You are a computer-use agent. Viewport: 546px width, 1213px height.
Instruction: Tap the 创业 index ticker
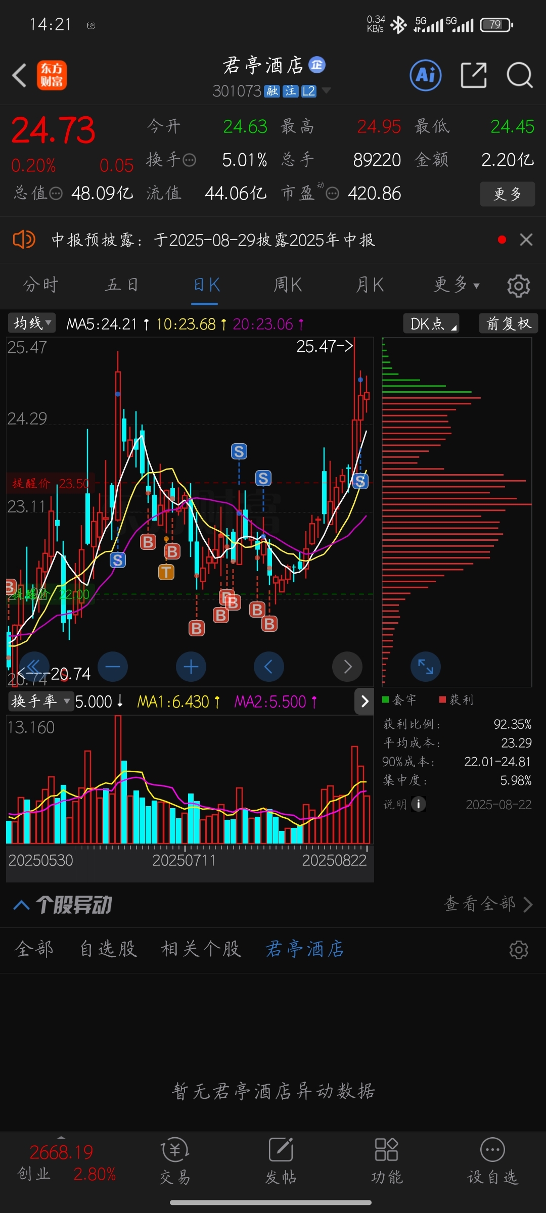(66, 1162)
